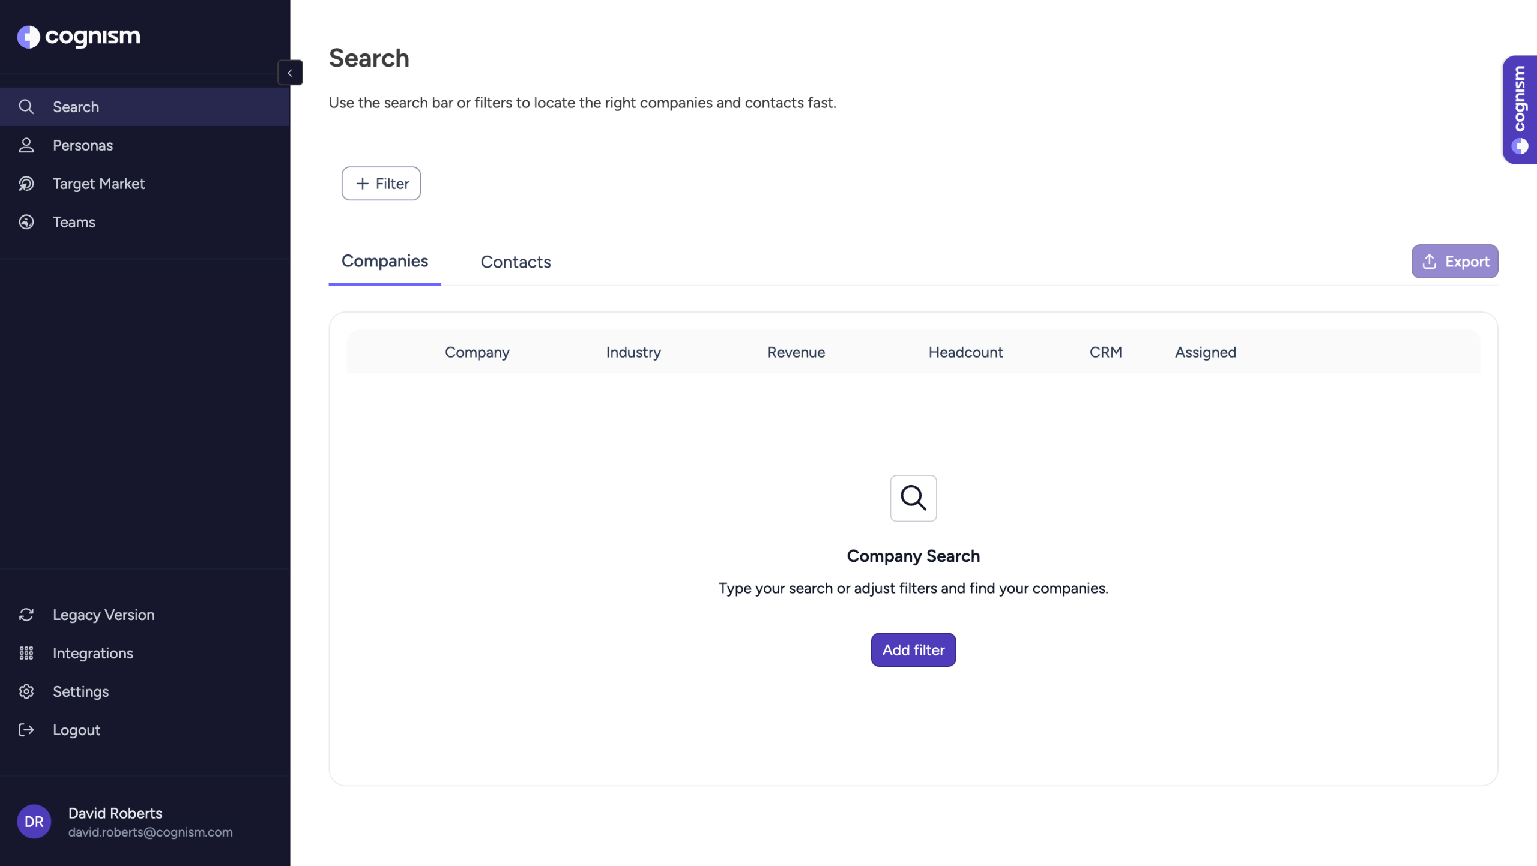Open the Cognism side tab on right edge

(1520, 110)
